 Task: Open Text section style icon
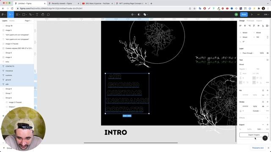click(267, 60)
